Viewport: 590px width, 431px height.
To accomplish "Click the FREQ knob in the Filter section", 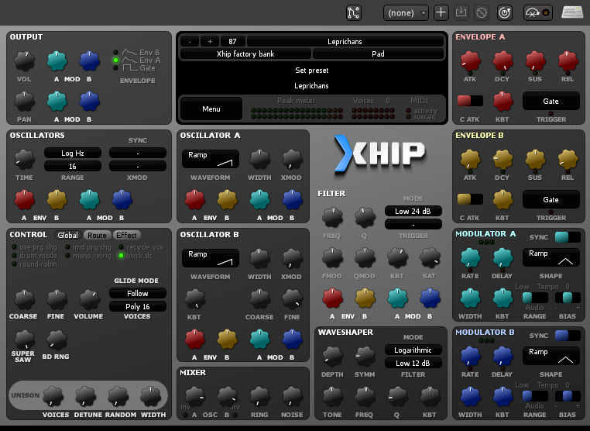I will [x=331, y=217].
